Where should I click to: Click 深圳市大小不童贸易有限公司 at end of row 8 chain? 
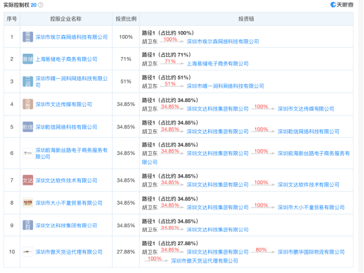[x=311, y=207]
